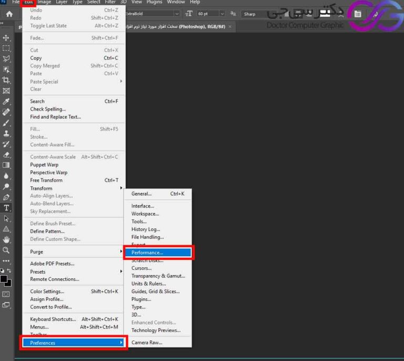Select the Path Selection tool
Viewport: 404px width, 361px height.
6,218
